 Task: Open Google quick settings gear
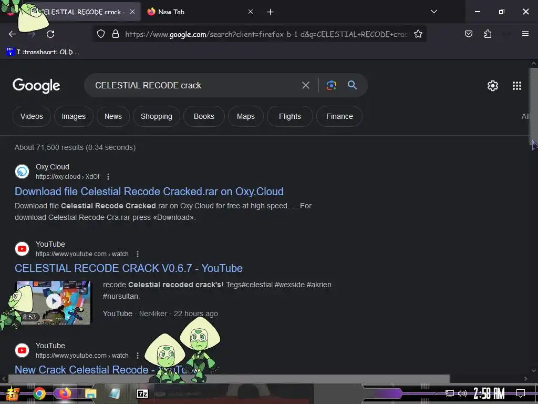pos(493,86)
